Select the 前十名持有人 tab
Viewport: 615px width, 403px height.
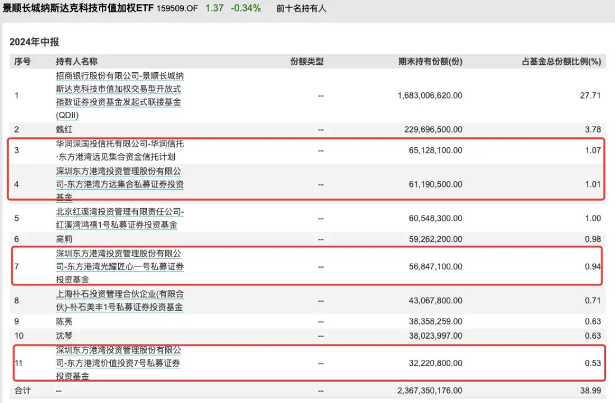(x=301, y=8)
